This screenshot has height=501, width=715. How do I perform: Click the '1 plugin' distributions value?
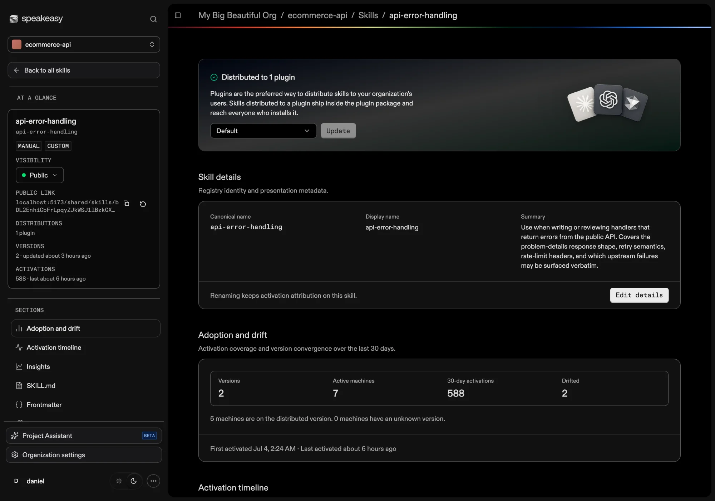[x=25, y=233]
